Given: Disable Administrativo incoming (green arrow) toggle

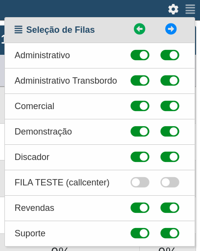Looking at the screenshot, I should point(140,55).
